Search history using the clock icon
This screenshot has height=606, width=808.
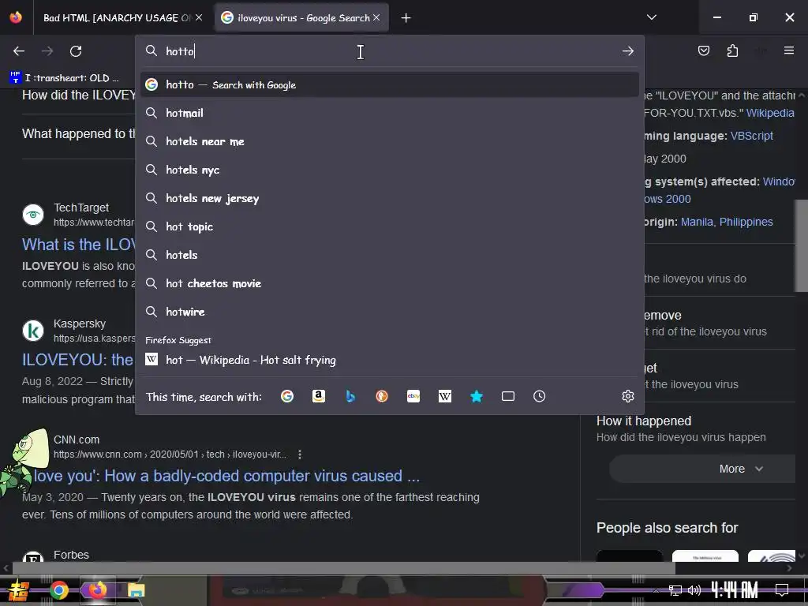coord(539,396)
